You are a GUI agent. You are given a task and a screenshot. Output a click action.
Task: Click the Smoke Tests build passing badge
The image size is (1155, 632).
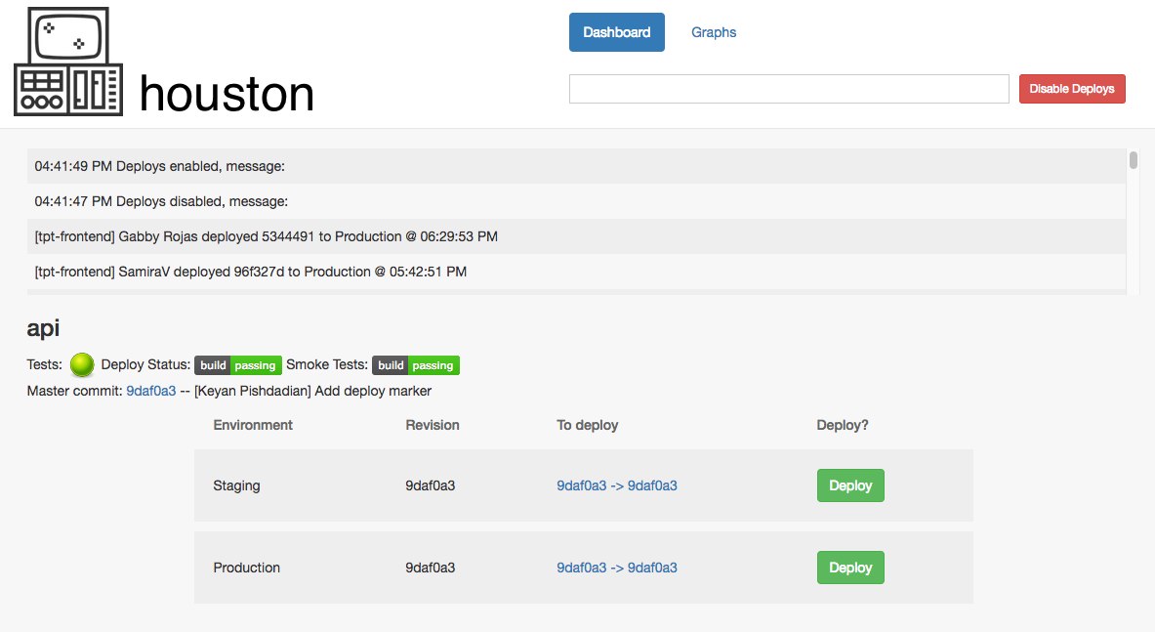coord(415,365)
